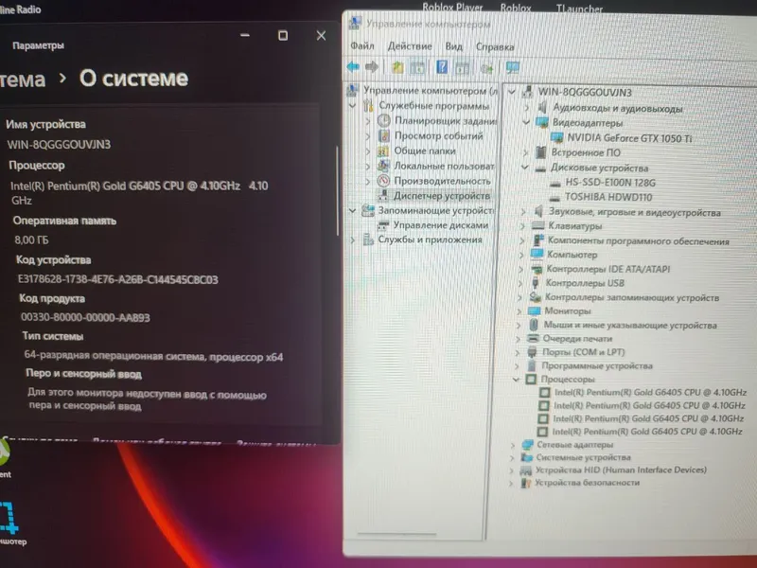Click the Up one level folder toolbar icon

coord(397,67)
